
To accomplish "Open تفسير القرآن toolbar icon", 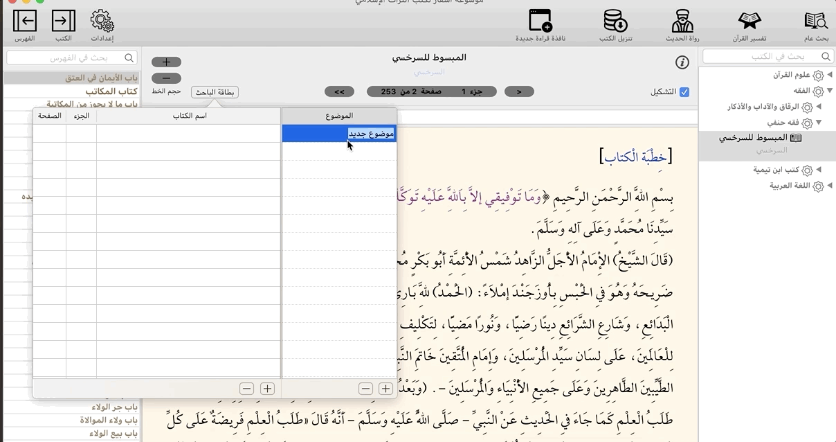I will (749, 21).
